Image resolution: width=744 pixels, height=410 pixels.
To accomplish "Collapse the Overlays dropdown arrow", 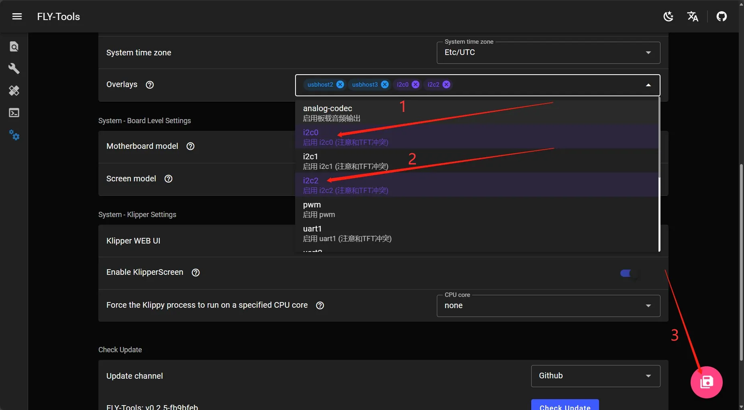I will tap(648, 85).
